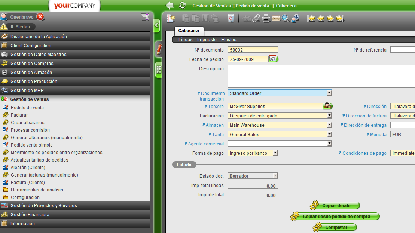Click the delete record trash icon
Viewport: 415px width, 233px height.
231,19
